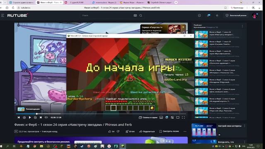Open playlist item 1 сезон 24 серия
Image resolution: width=265 pixels, height=149 pixels.
(218, 34)
